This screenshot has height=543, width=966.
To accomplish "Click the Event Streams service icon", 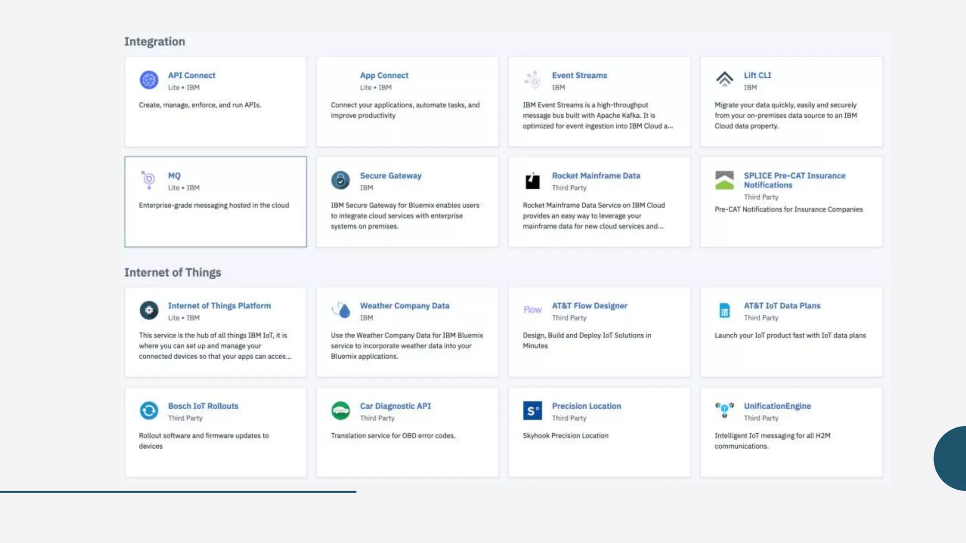I will coord(533,80).
